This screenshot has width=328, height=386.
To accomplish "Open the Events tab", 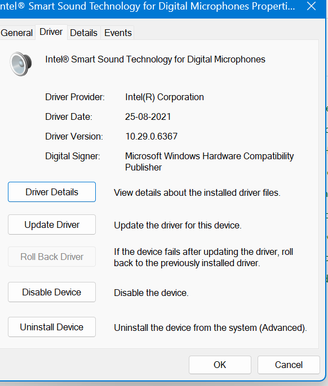I will pos(118,33).
